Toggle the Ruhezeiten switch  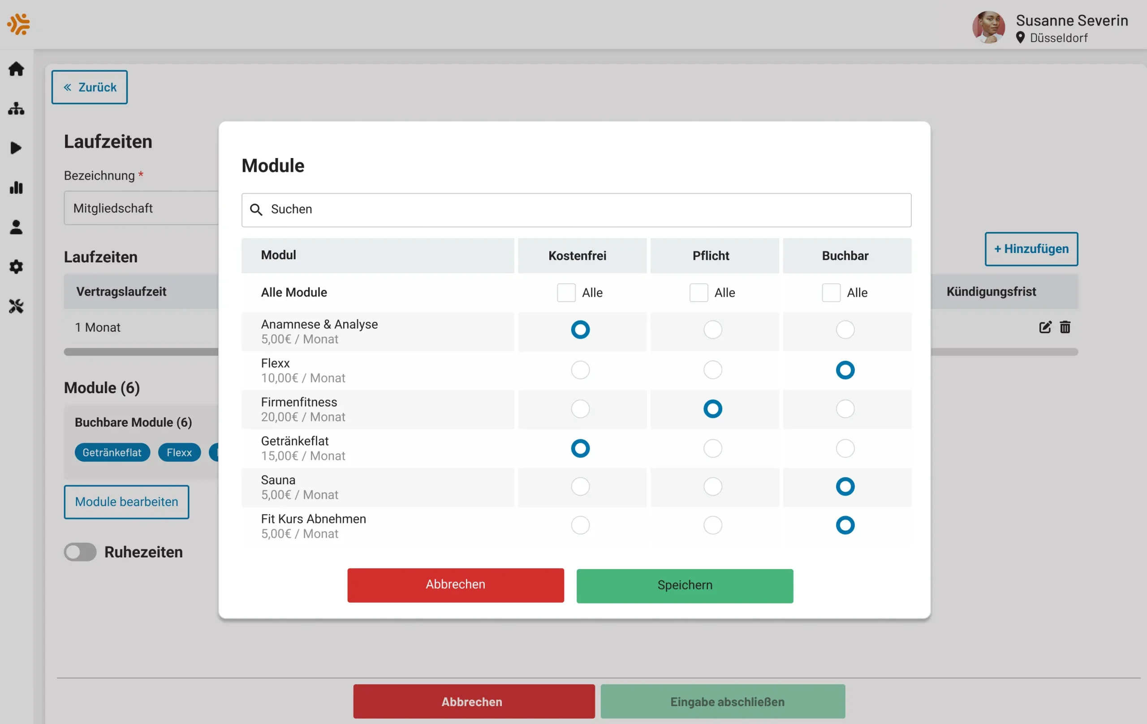[80, 552]
